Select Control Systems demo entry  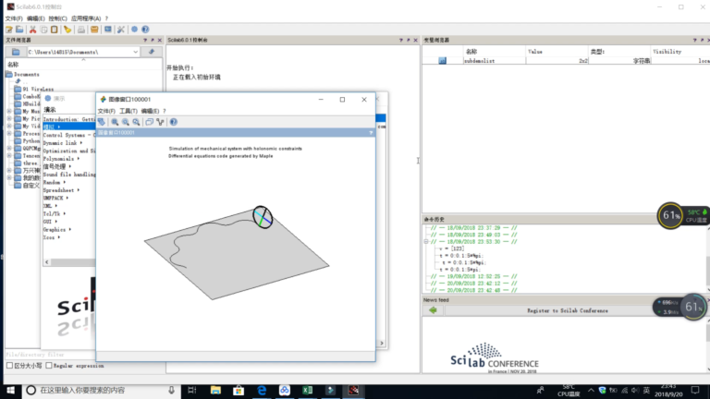click(x=68, y=135)
